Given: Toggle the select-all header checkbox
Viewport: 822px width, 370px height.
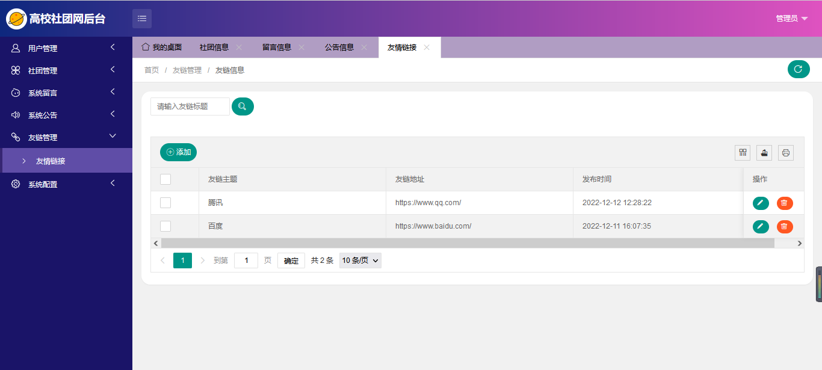Looking at the screenshot, I should point(165,179).
